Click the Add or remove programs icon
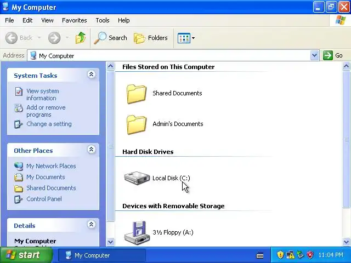351x263 pixels. tap(19, 108)
